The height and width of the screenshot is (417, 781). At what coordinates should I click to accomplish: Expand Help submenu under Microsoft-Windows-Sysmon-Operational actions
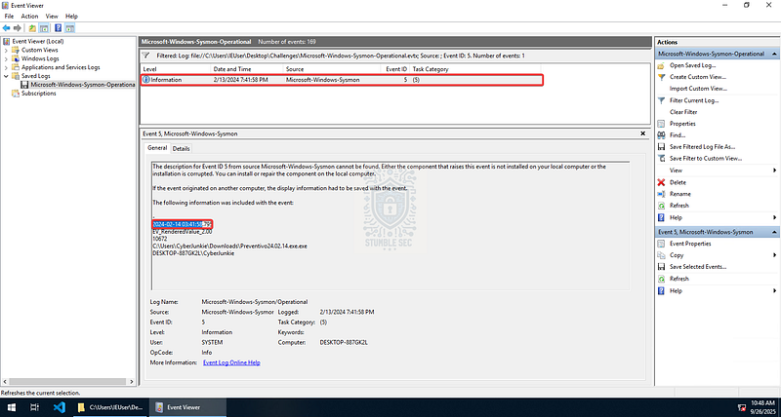[718, 217]
